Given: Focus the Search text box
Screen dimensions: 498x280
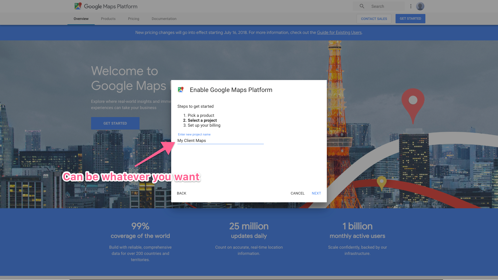Looking at the screenshot, I should coord(386,6).
